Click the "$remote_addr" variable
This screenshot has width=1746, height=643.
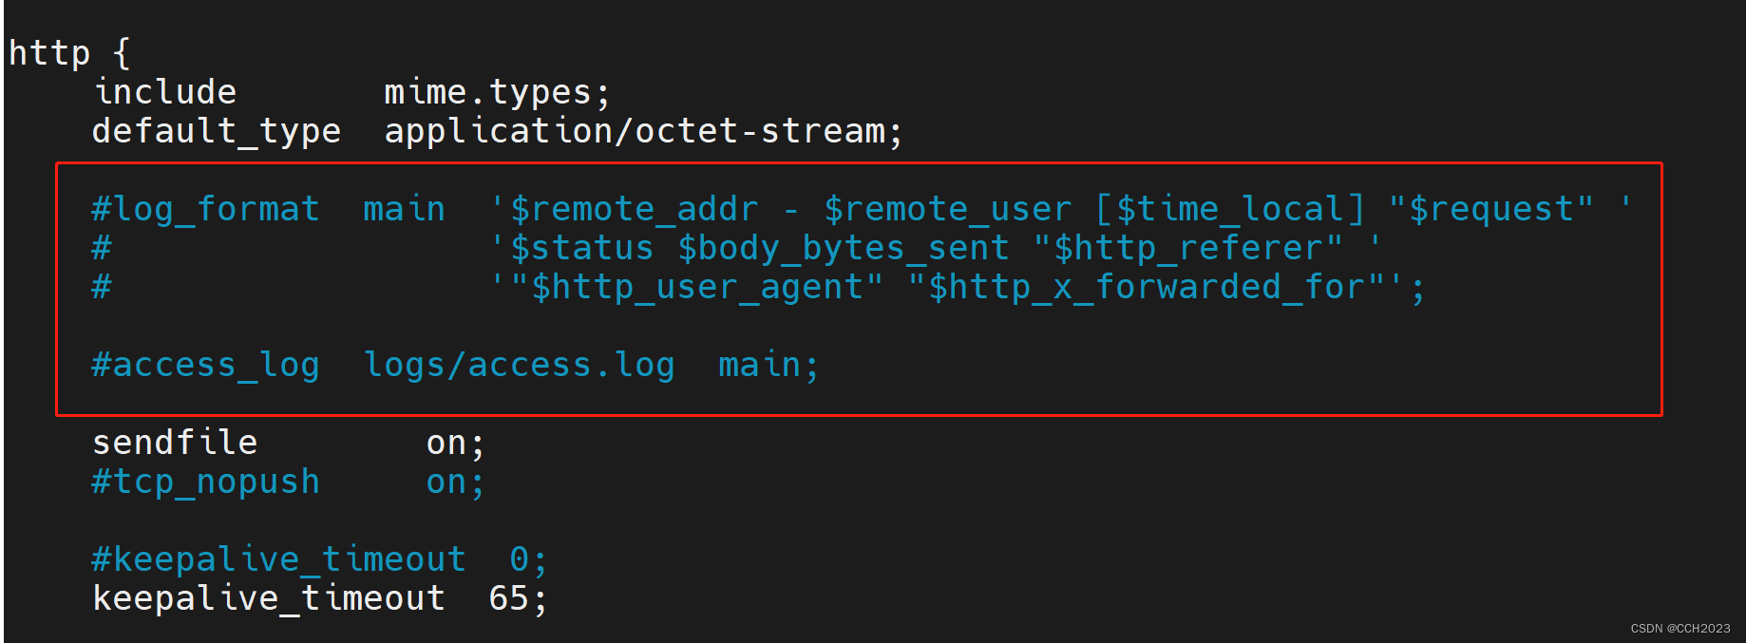(634, 209)
